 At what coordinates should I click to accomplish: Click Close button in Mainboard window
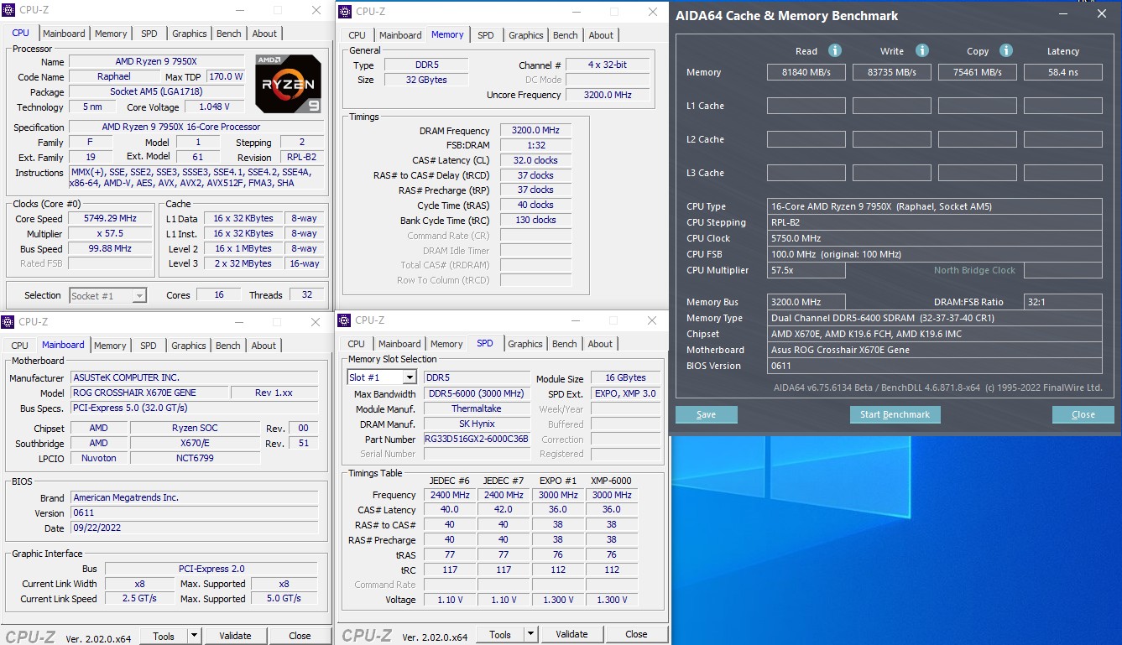(300, 636)
